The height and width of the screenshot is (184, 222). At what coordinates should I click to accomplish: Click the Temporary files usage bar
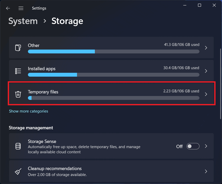[113, 98]
